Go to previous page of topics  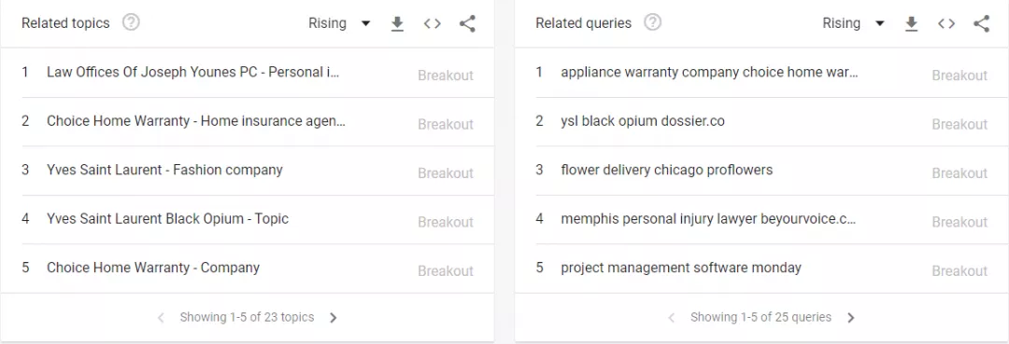pyautogui.click(x=161, y=318)
